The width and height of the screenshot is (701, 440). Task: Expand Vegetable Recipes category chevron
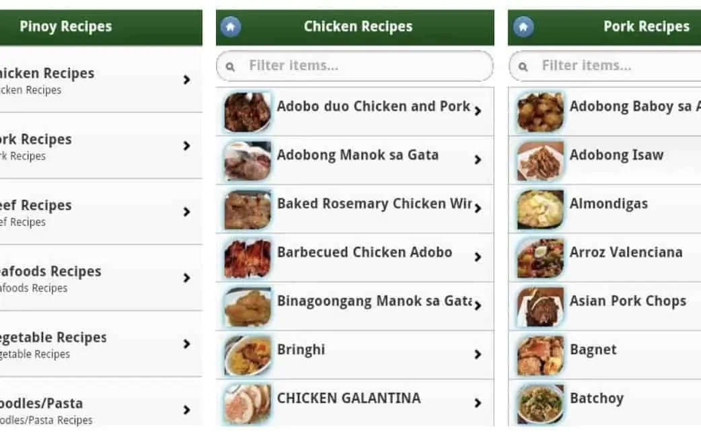186,344
